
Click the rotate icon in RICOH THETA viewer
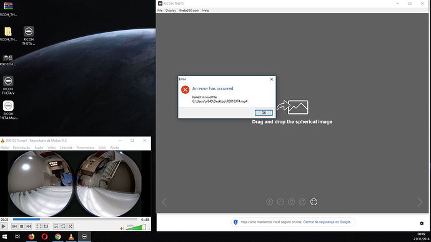coord(302,202)
